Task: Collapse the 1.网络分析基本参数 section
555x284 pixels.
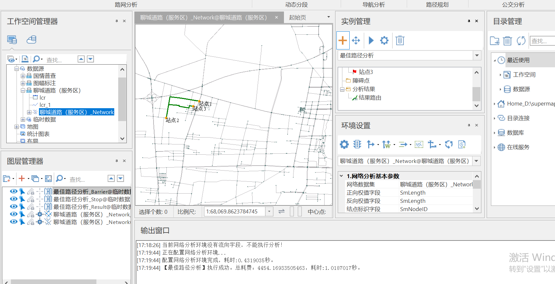Action: (341, 176)
